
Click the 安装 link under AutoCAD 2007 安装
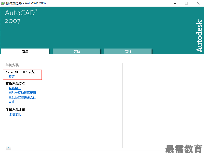(x=11, y=76)
